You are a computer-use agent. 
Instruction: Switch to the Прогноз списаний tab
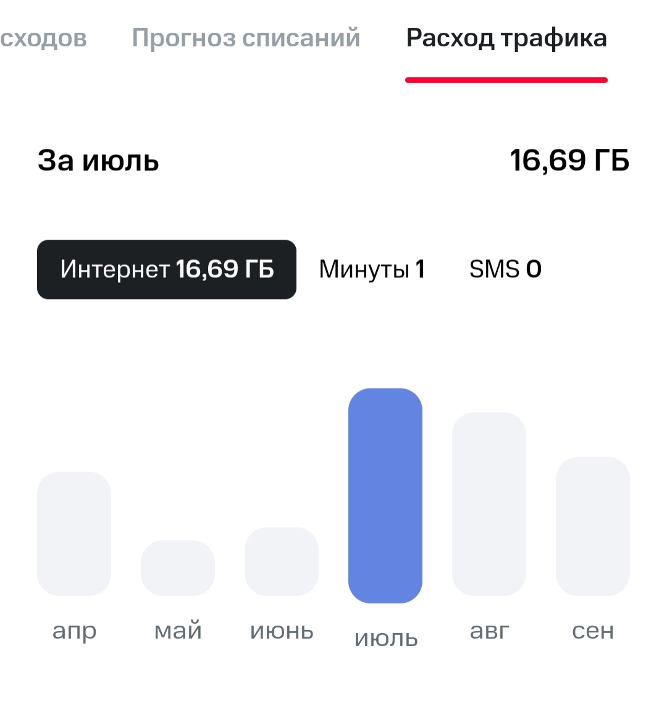point(246,38)
